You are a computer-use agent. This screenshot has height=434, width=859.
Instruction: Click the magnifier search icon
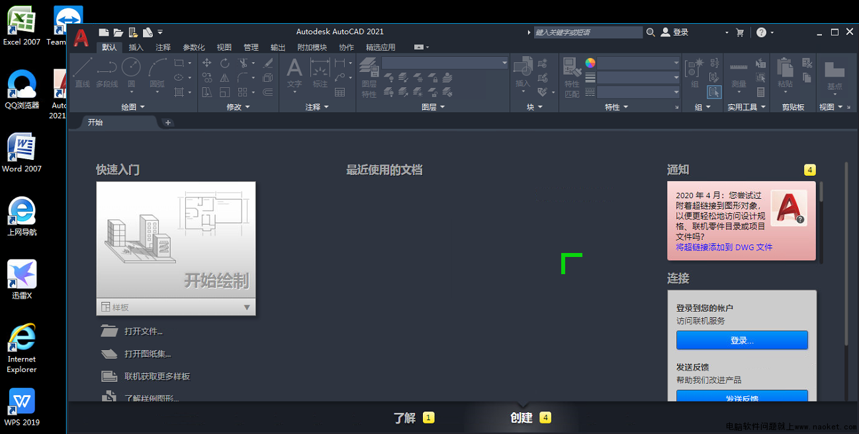coord(651,32)
